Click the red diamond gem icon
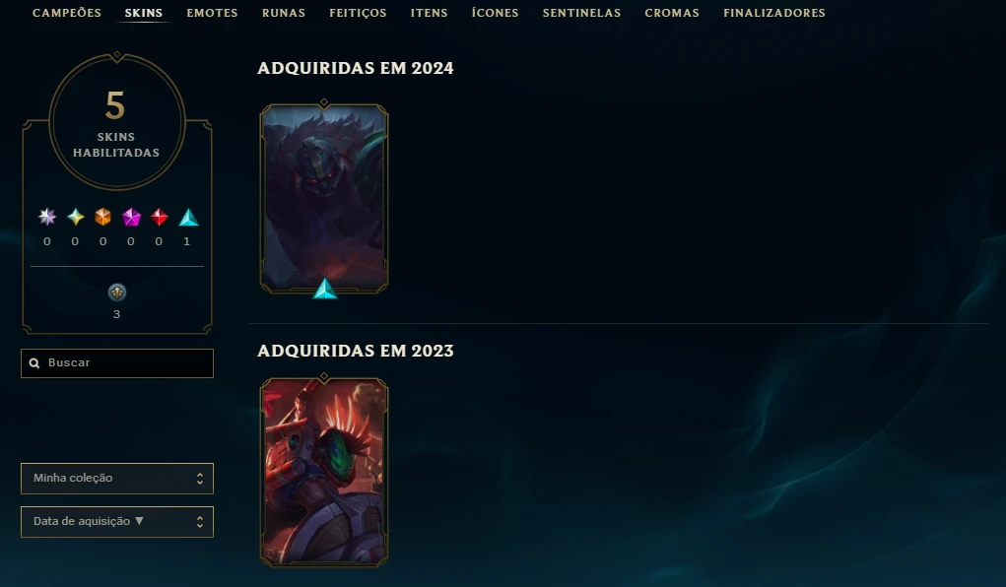Screen dimensions: 1006x587 pyautogui.click(x=159, y=217)
